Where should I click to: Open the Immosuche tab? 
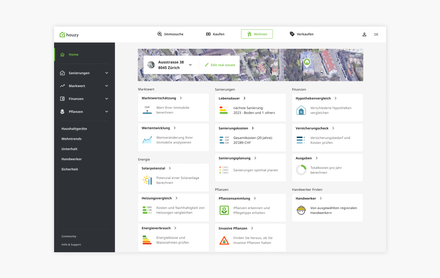coord(170,34)
